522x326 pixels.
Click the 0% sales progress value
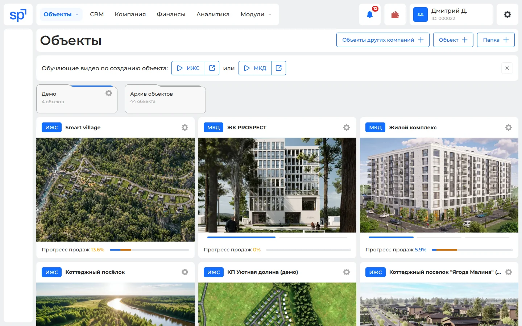[257, 250]
